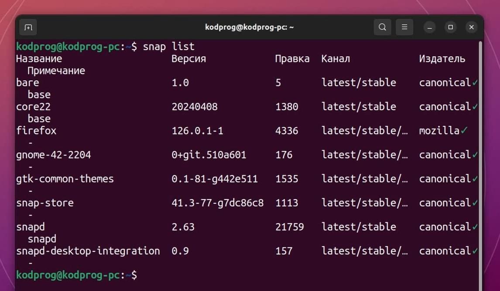Click the 'base' note under bare
The height and width of the screenshot is (291, 500).
point(39,95)
